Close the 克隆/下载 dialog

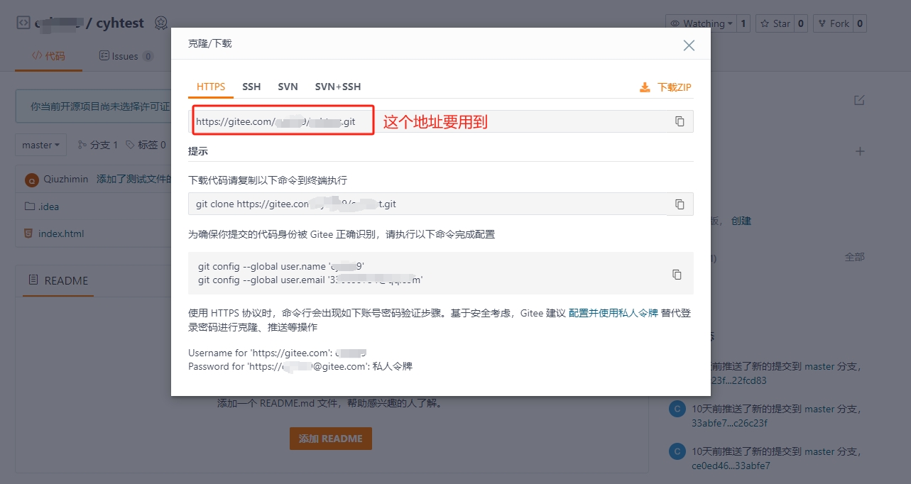[689, 45]
